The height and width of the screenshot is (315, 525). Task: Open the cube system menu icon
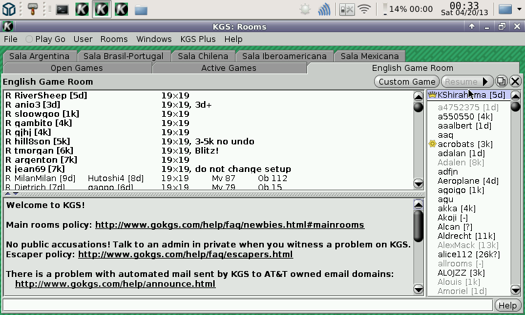click(x=9, y=9)
